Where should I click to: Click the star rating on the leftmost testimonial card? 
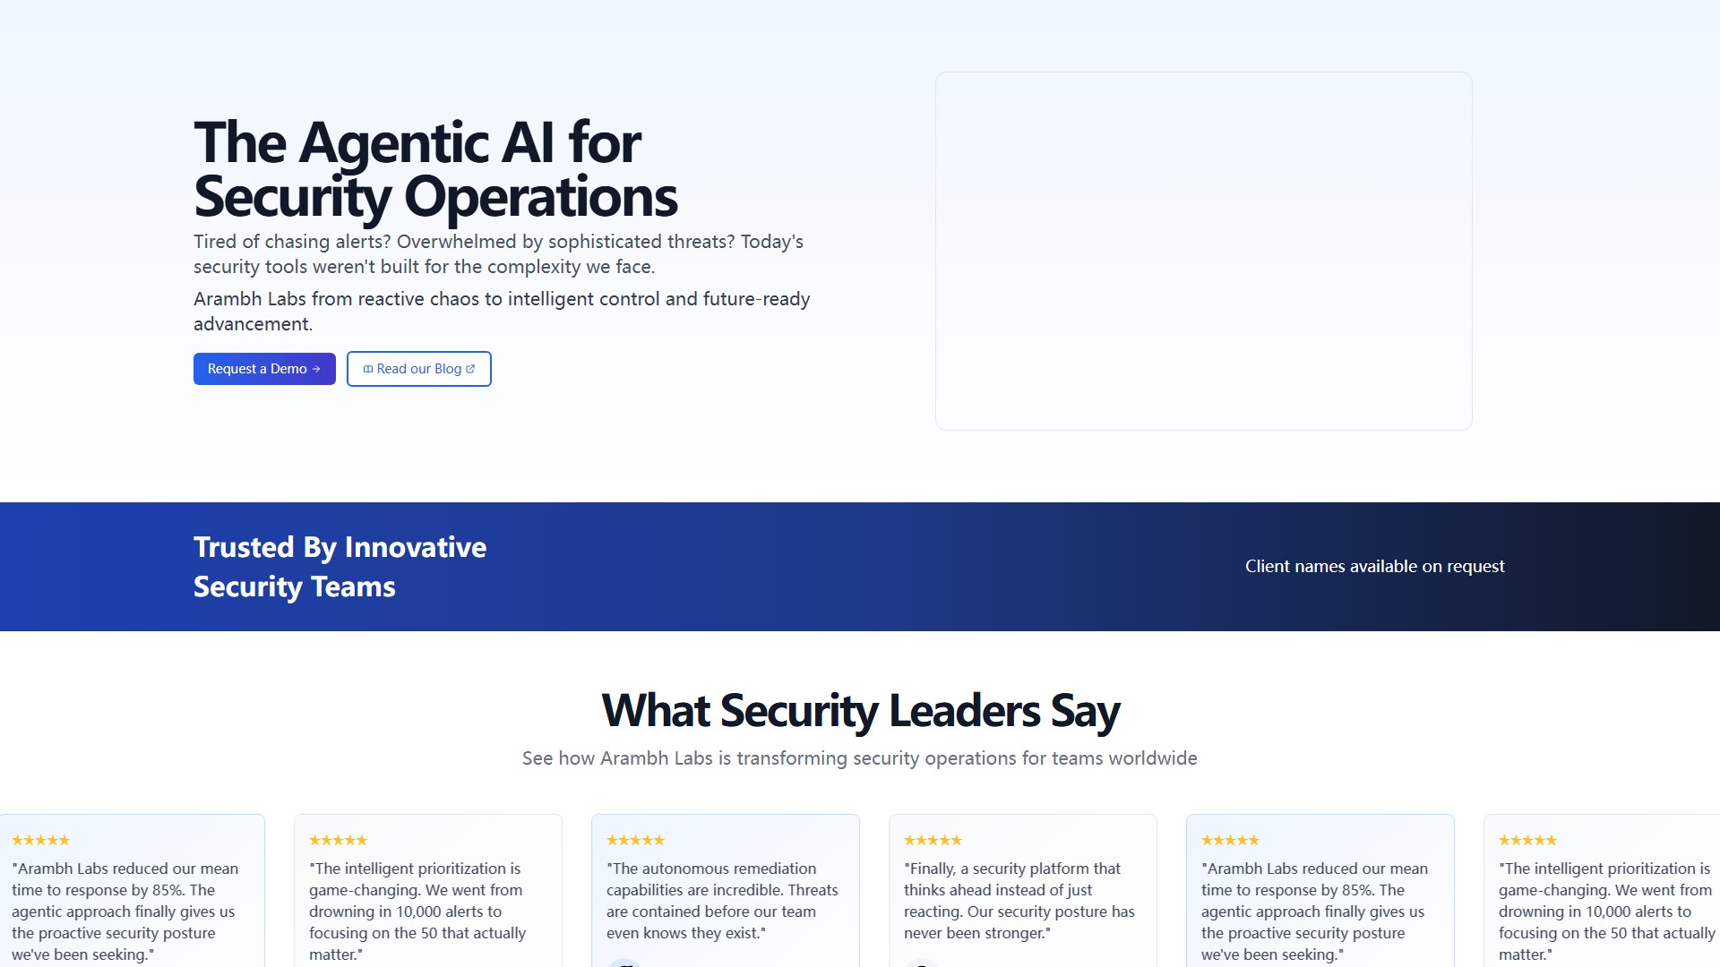[40, 840]
